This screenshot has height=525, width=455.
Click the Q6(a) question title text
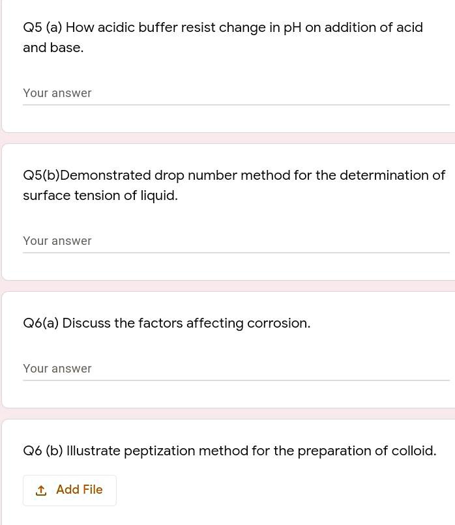(x=166, y=323)
